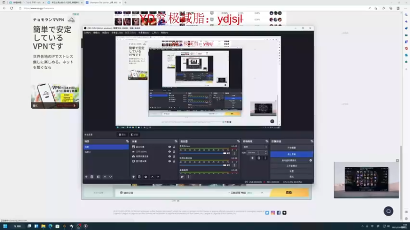Open virtual camera settings gear icon
This screenshot has width=410, height=230.
pyautogui.click(x=311, y=160)
